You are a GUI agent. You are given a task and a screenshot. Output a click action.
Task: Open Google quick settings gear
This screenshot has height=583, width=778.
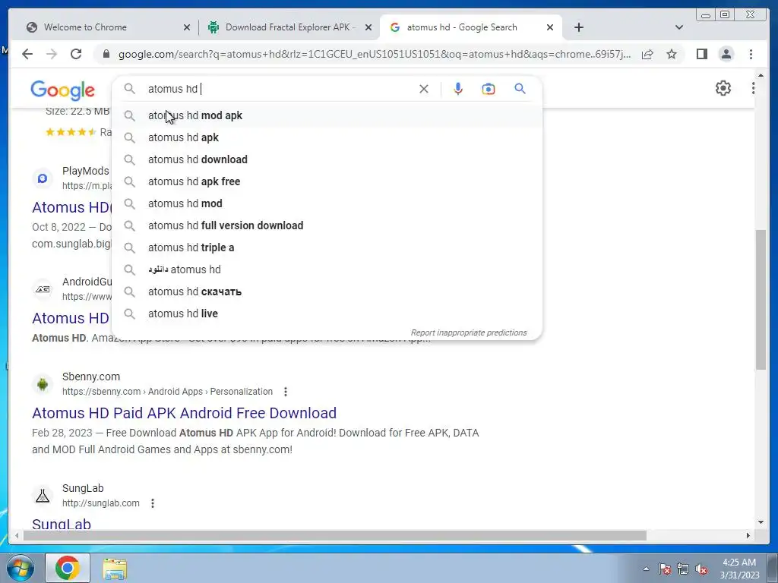(x=723, y=88)
